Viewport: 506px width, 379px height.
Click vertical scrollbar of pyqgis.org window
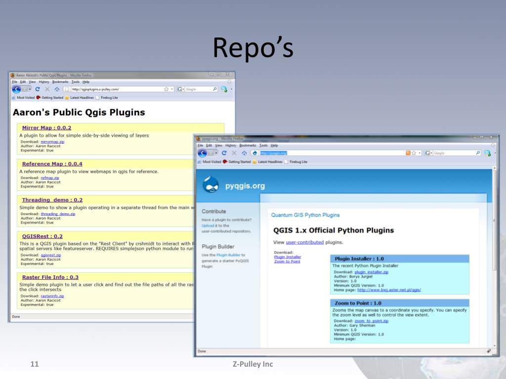pyautogui.click(x=494, y=257)
